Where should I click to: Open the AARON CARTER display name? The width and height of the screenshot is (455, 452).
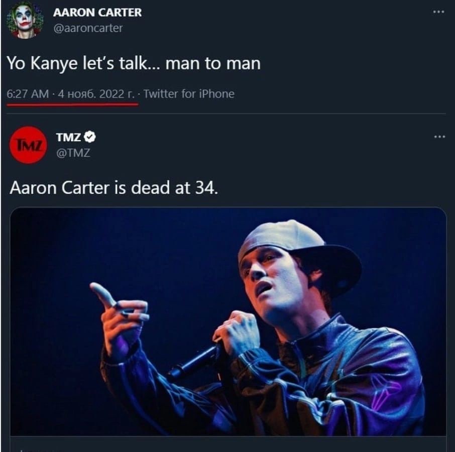(97, 13)
